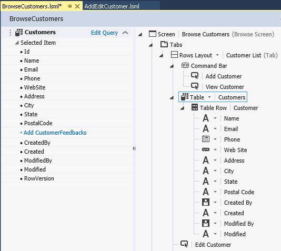The image size is (281, 251).
Task: Click the Add Customer button icon
Action: tap(195, 76)
